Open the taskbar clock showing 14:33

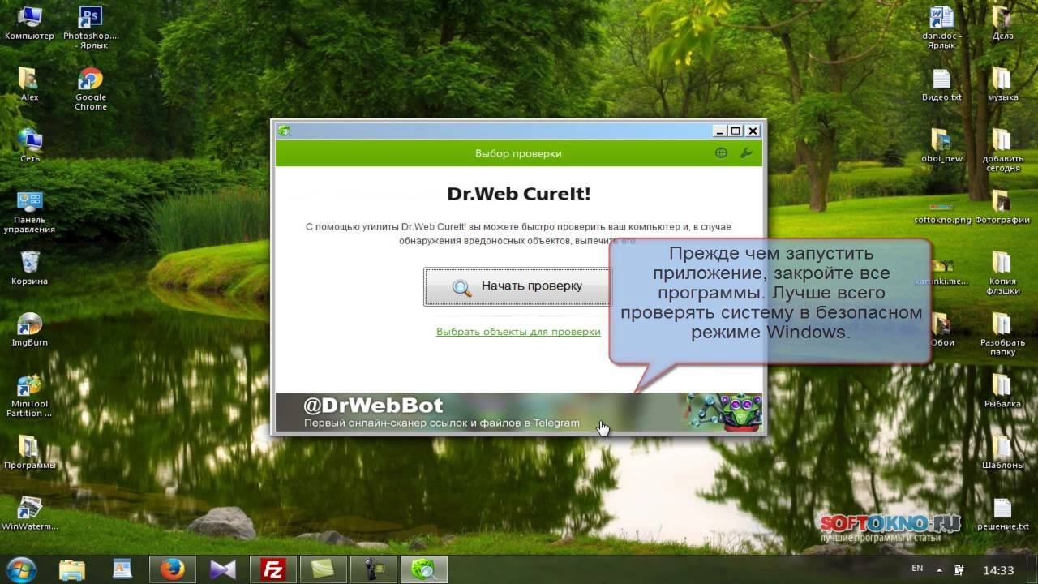click(998, 570)
